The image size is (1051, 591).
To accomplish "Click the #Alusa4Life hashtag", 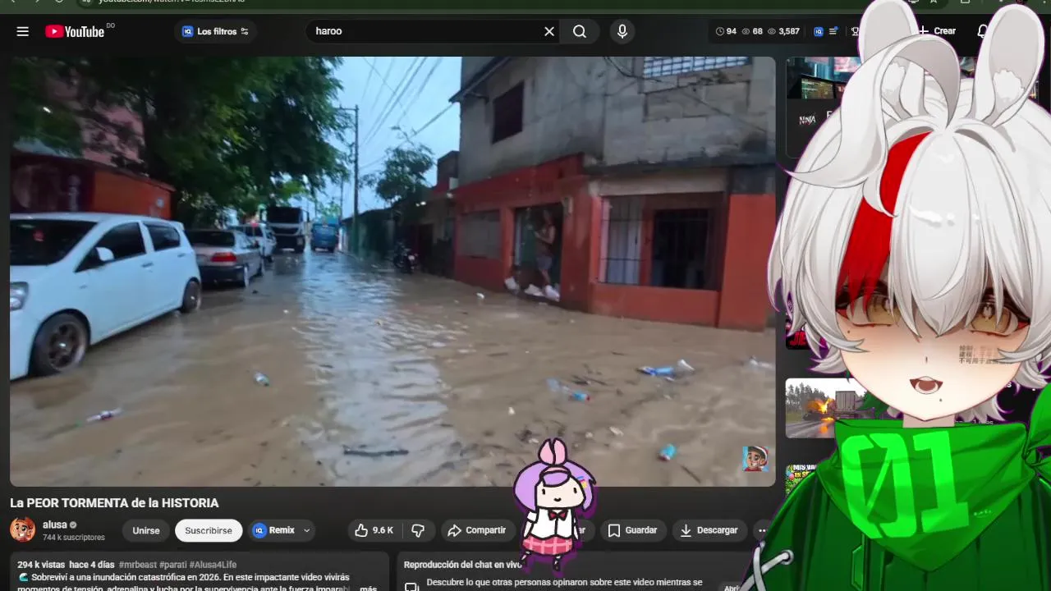I will click(213, 565).
